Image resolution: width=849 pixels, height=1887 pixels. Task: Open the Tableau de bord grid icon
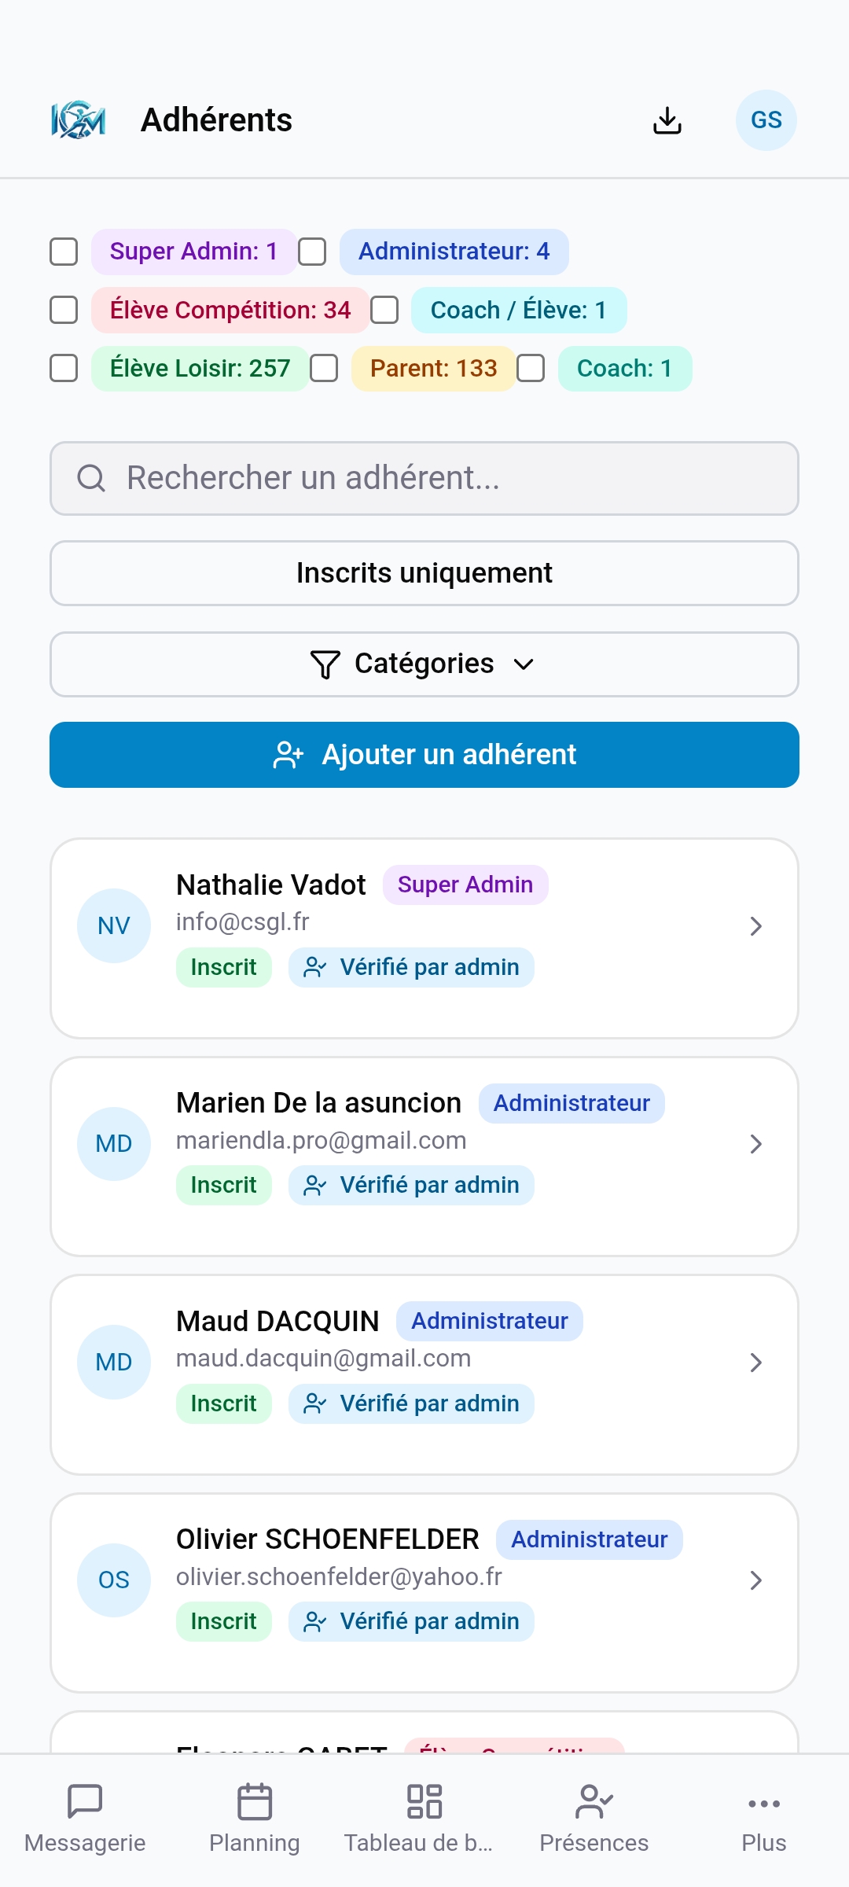pos(424,1801)
